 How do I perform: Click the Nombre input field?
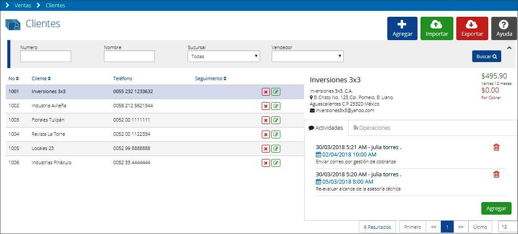click(x=129, y=56)
